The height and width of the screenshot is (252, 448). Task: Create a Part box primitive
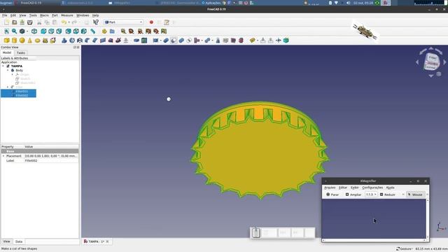coord(6,41)
